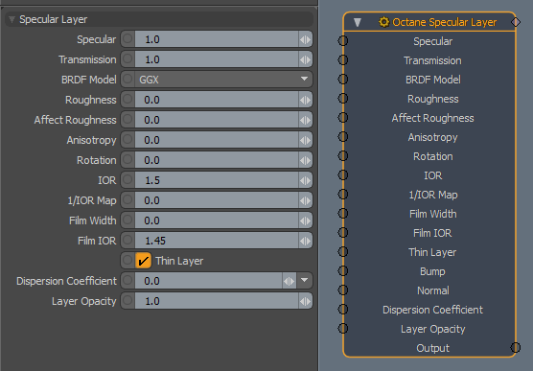Click the gear icon on Octane Specular Layer node
533x371 pixels.
point(383,22)
